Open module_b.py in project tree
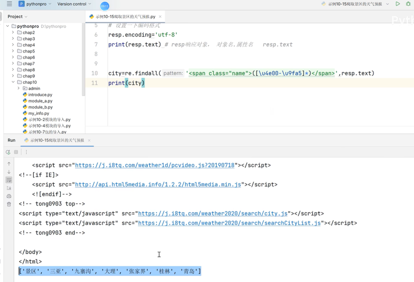Image resolution: width=414 pixels, height=282 pixels. [41, 107]
